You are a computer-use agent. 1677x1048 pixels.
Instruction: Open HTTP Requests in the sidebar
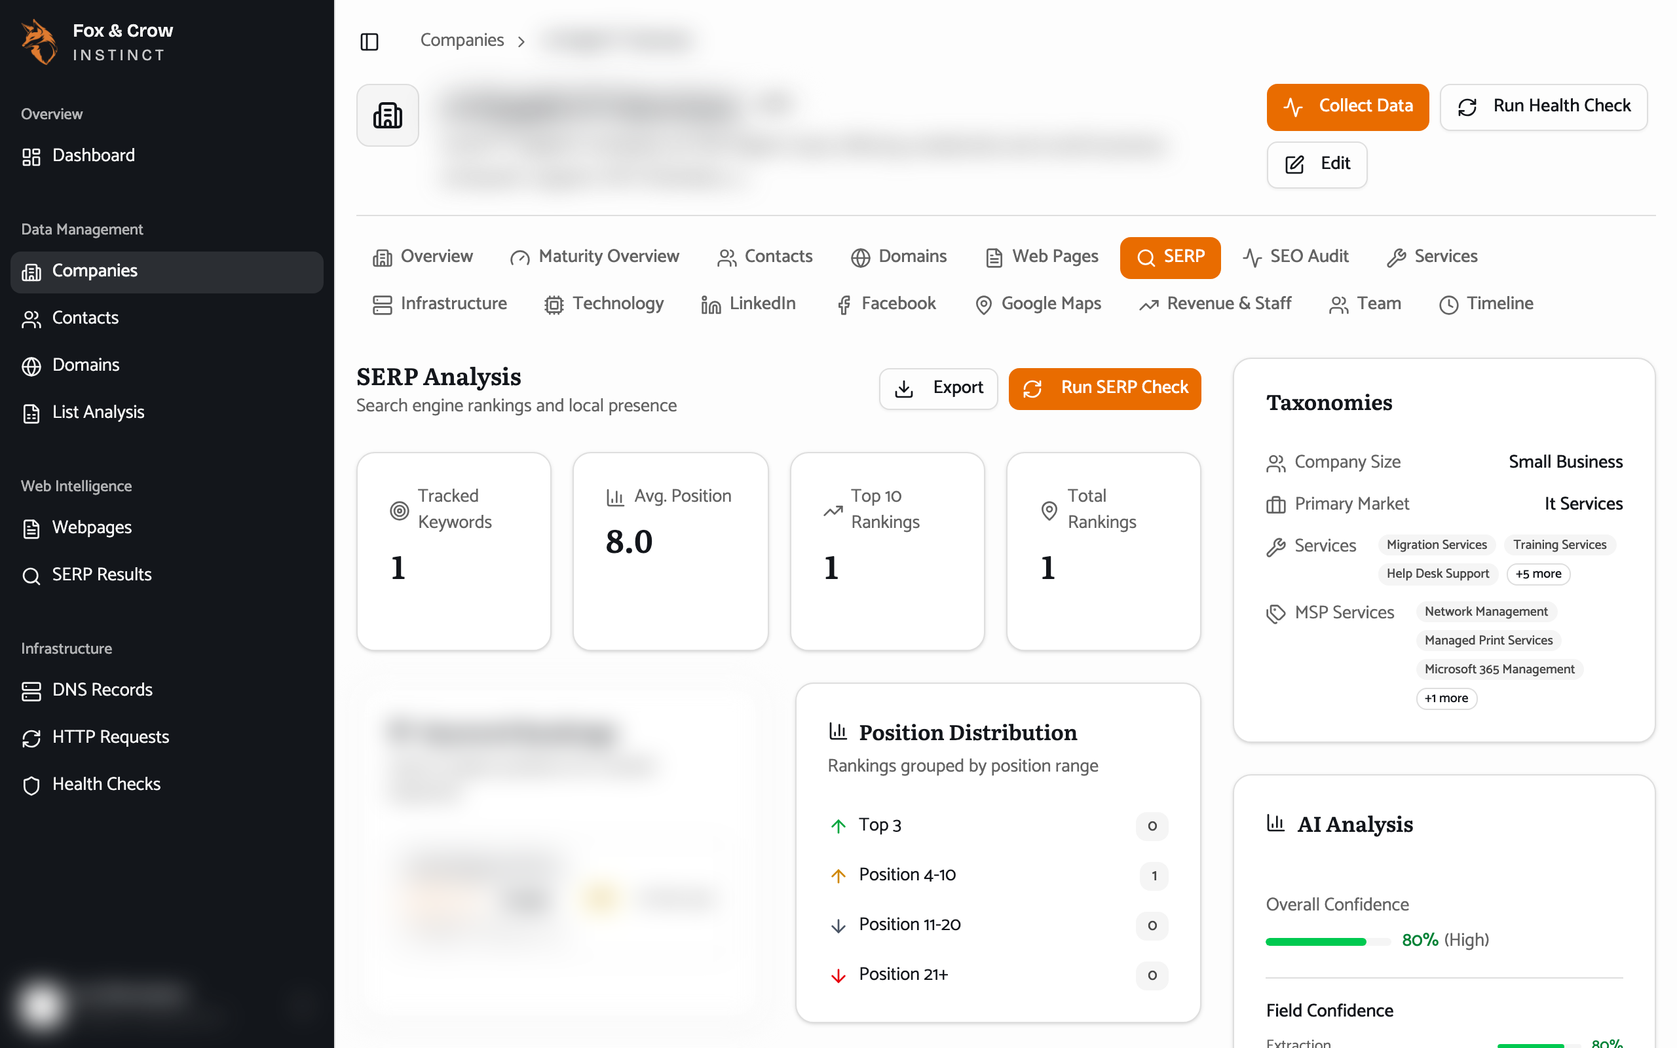pyautogui.click(x=167, y=738)
